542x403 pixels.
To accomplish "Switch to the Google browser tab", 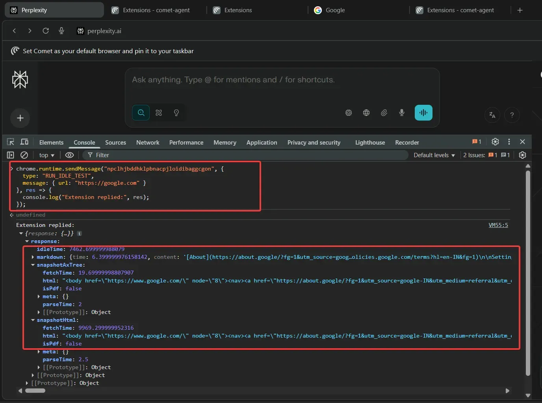I will [x=335, y=10].
